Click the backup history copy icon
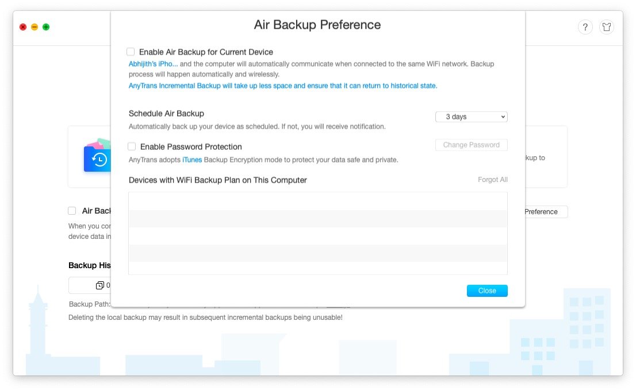This screenshot has height=391, width=636. [x=100, y=285]
